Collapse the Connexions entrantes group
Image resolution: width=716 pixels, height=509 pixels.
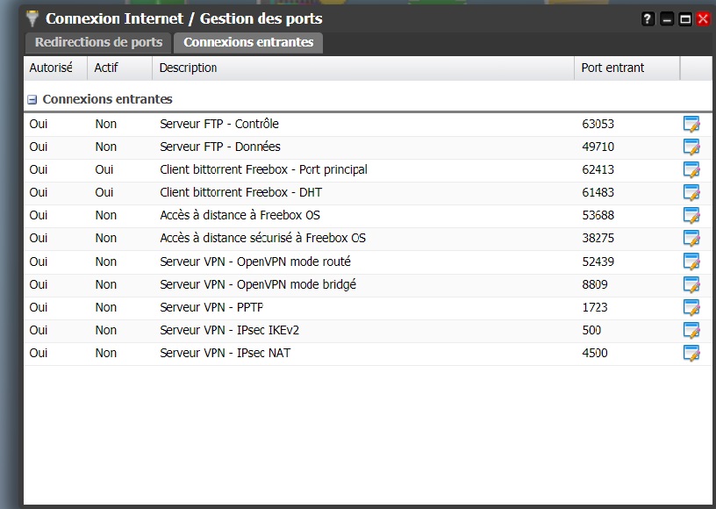32,100
